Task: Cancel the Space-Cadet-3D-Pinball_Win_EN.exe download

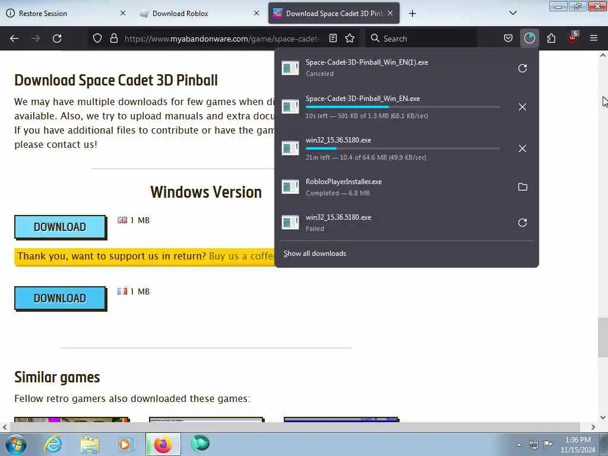Action: pyautogui.click(x=522, y=107)
